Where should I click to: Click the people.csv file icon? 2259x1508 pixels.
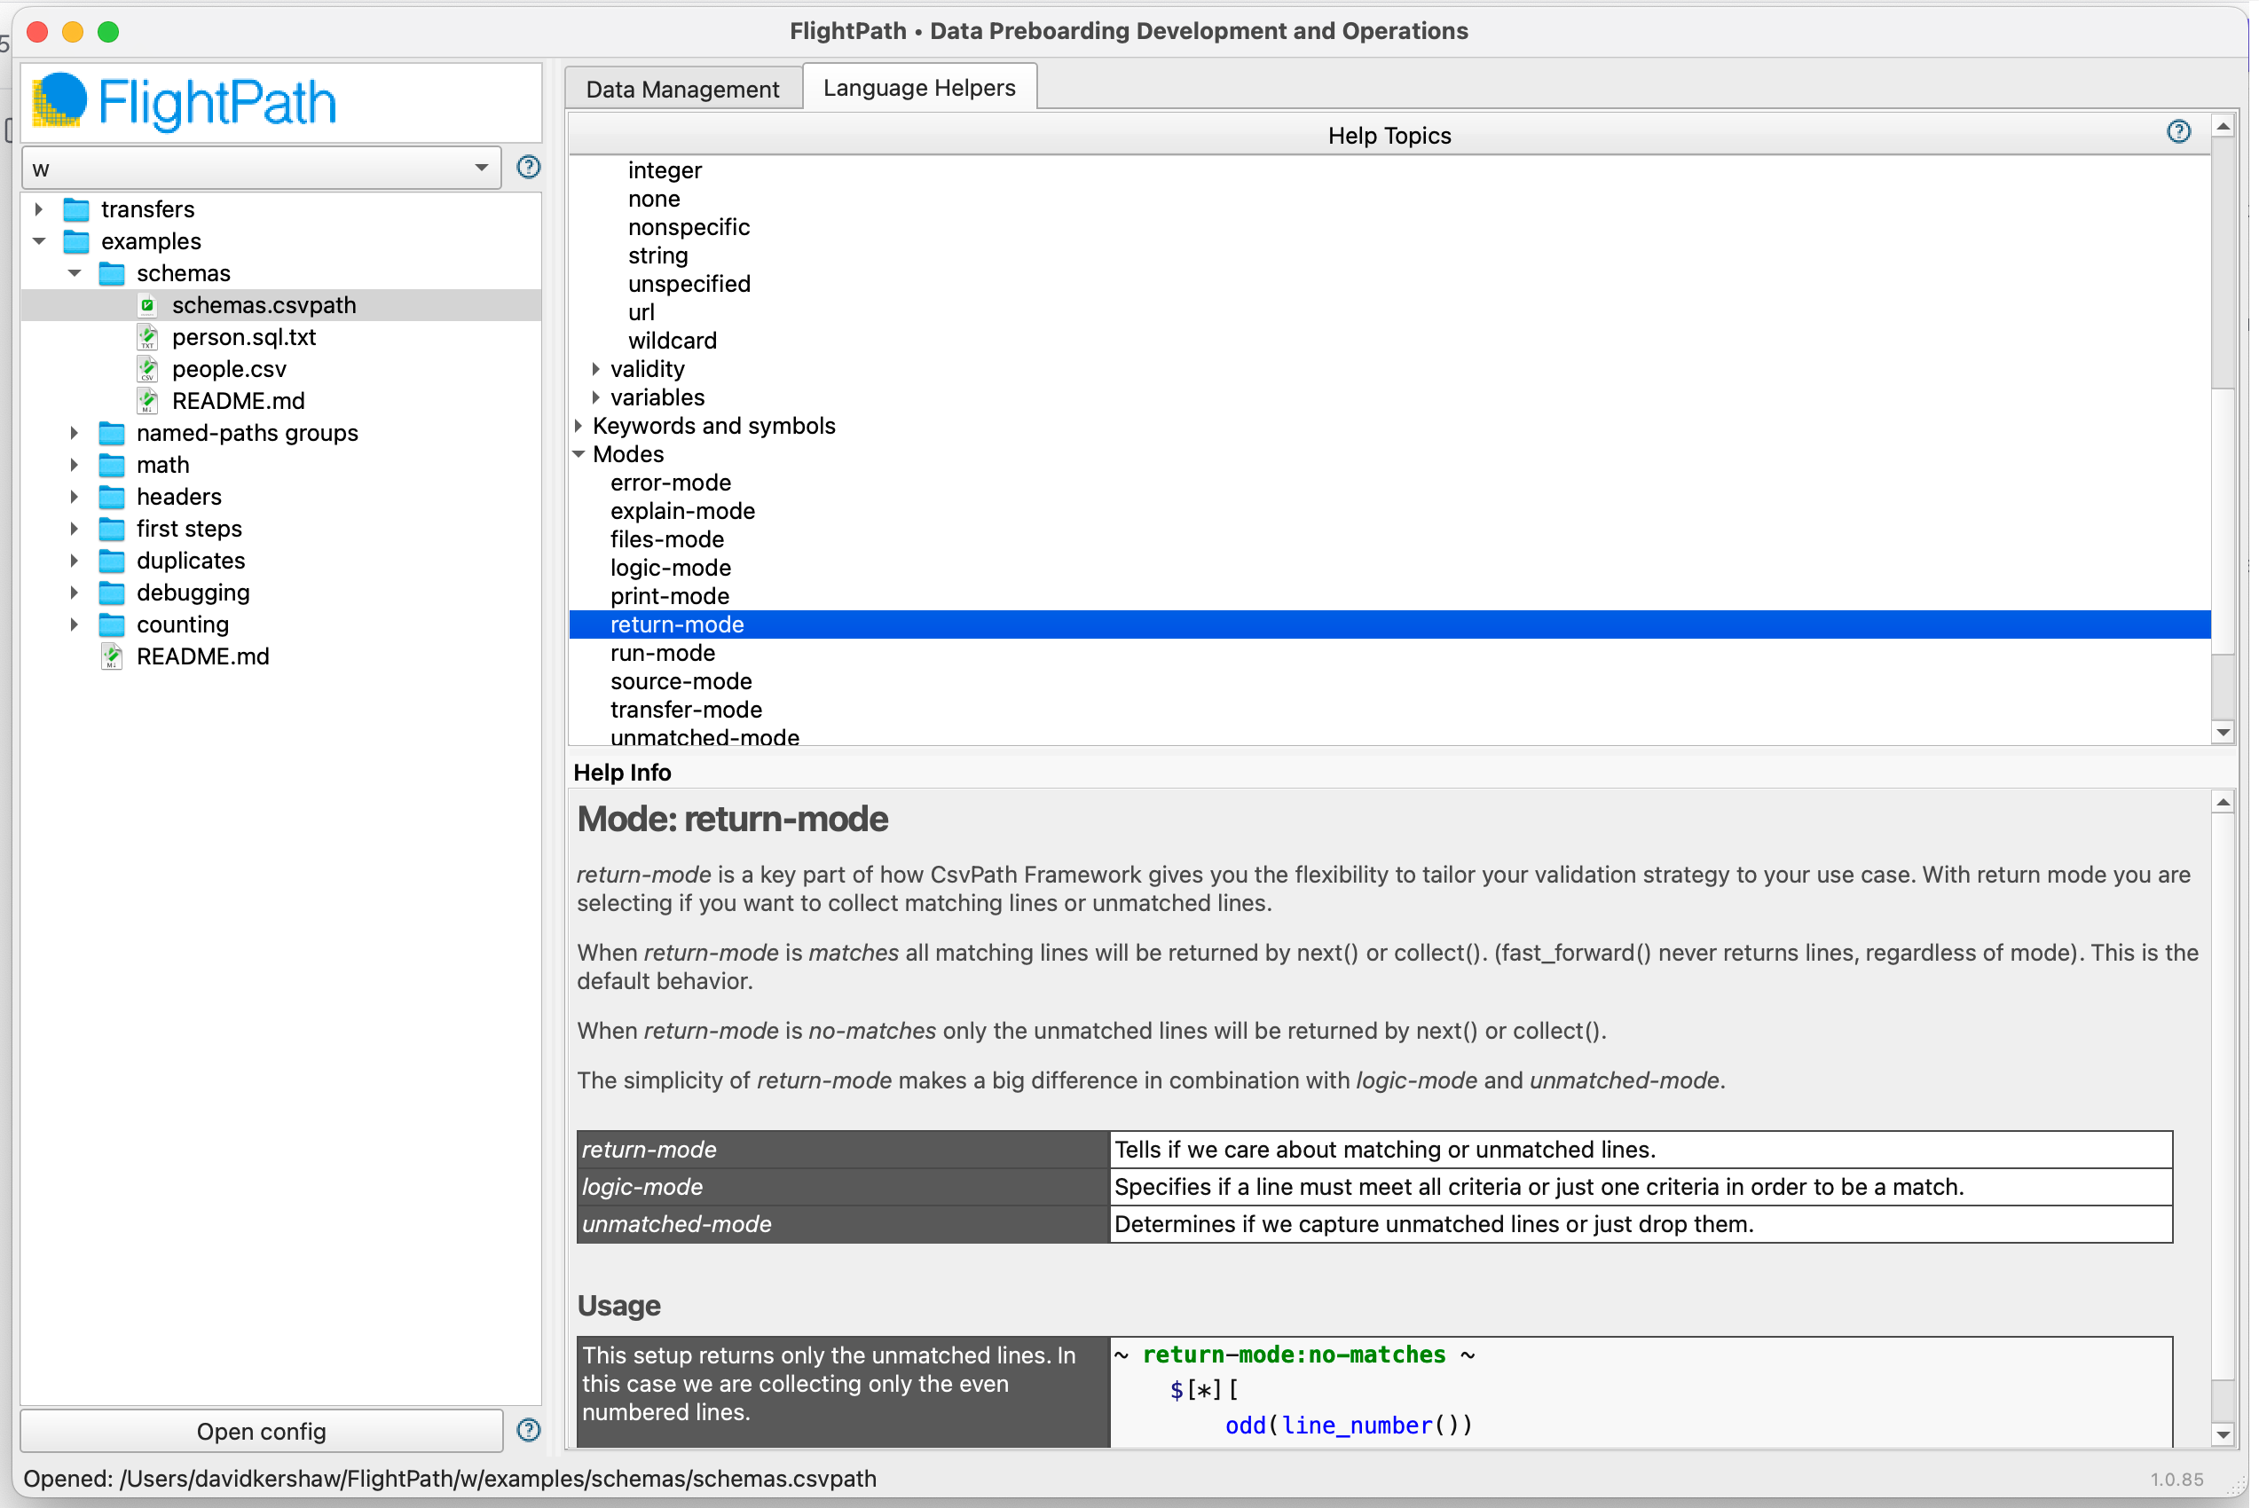coord(148,369)
